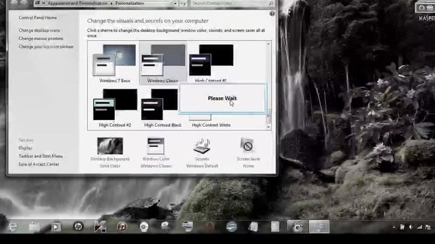This screenshot has width=435, height=244.
Task: Open the Kaspersky K icon on taskbar
Action: [x=100, y=227]
